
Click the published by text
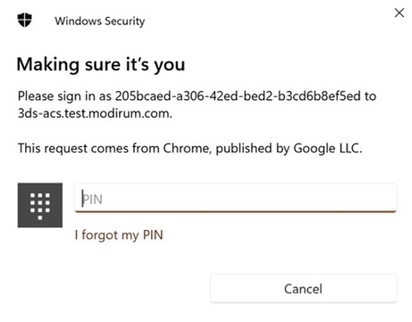tap(253, 148)
